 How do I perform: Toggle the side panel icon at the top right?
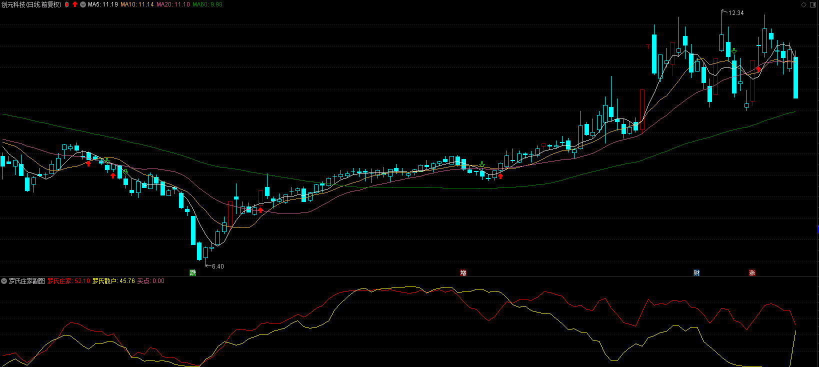point(812,4)
